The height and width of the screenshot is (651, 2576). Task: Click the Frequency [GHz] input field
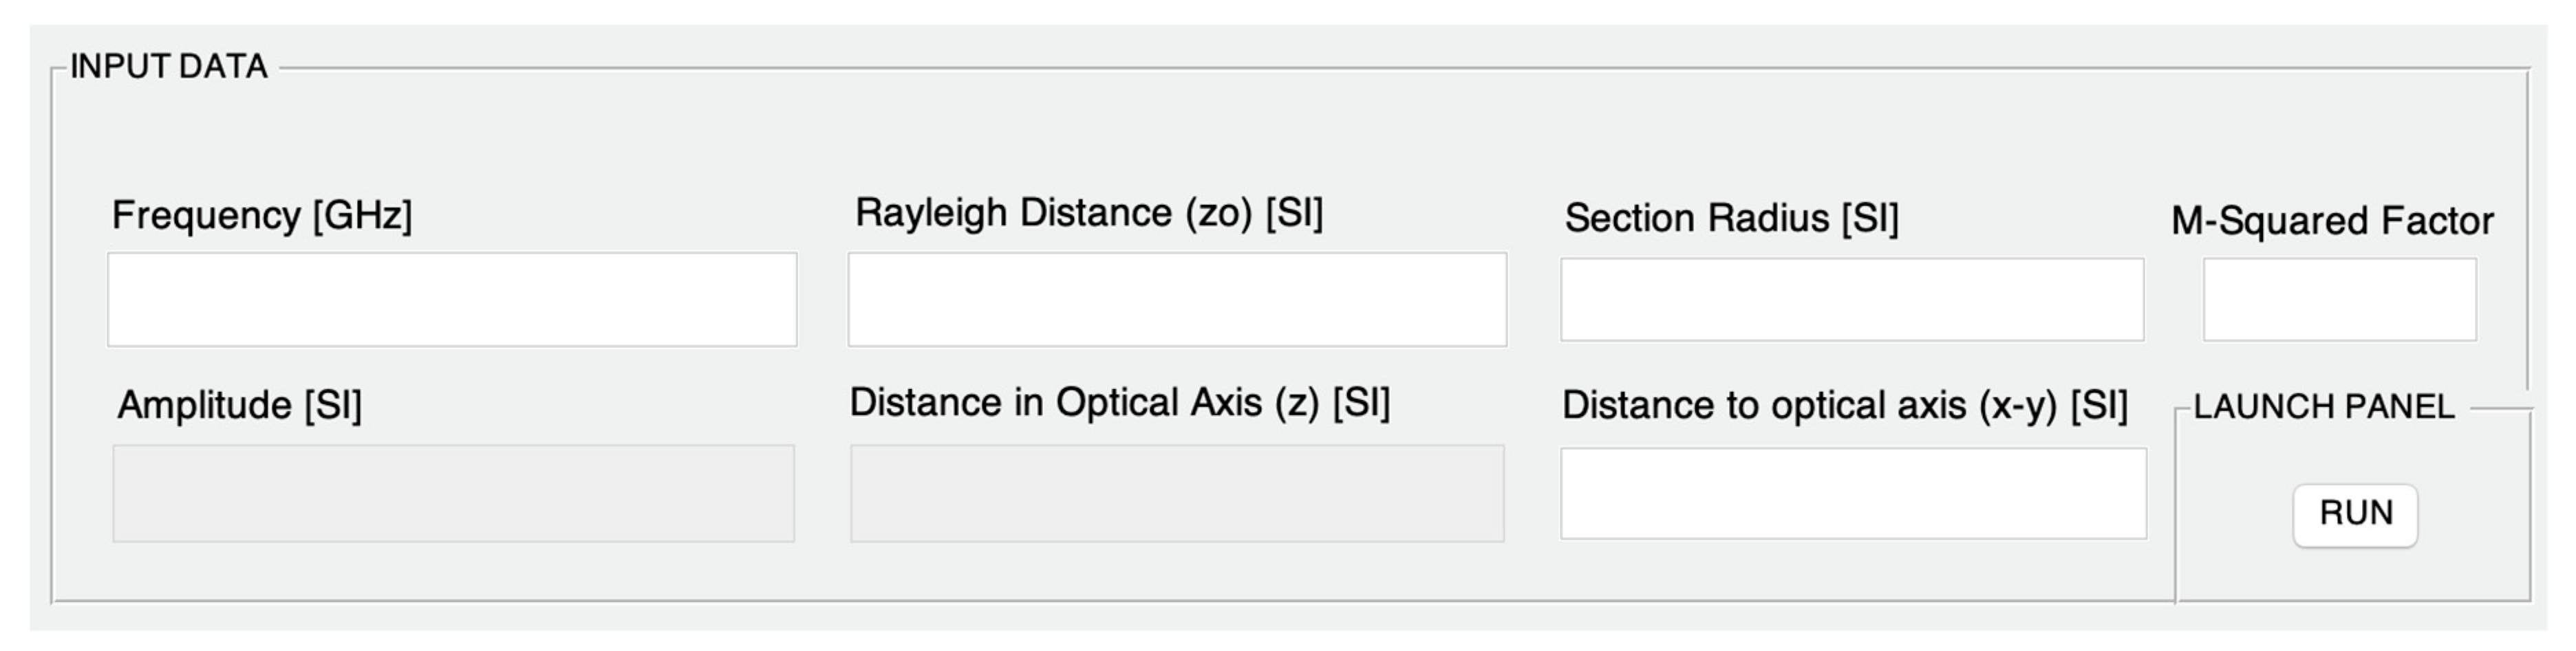[x=452, y=300]
